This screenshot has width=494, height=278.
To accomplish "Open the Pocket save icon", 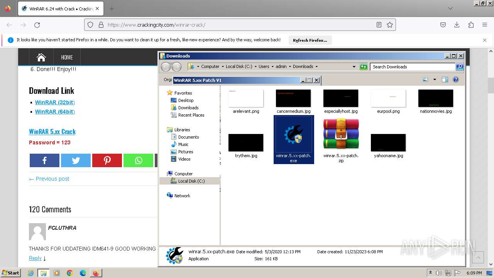I will click(x=443, y=25).
